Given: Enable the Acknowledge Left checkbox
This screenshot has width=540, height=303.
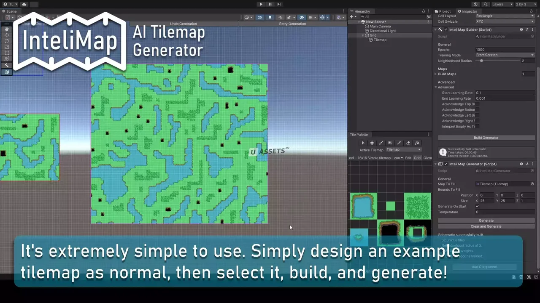Looking at the screenshot, I should (x=477, y=115).
